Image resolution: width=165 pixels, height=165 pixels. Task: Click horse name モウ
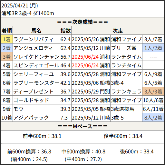click(18, 109)
